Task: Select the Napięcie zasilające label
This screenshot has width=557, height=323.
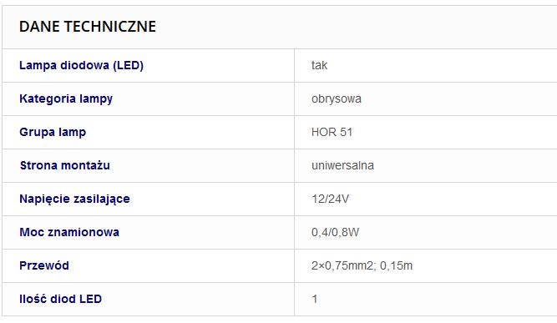Action: (x=74, y=199)
